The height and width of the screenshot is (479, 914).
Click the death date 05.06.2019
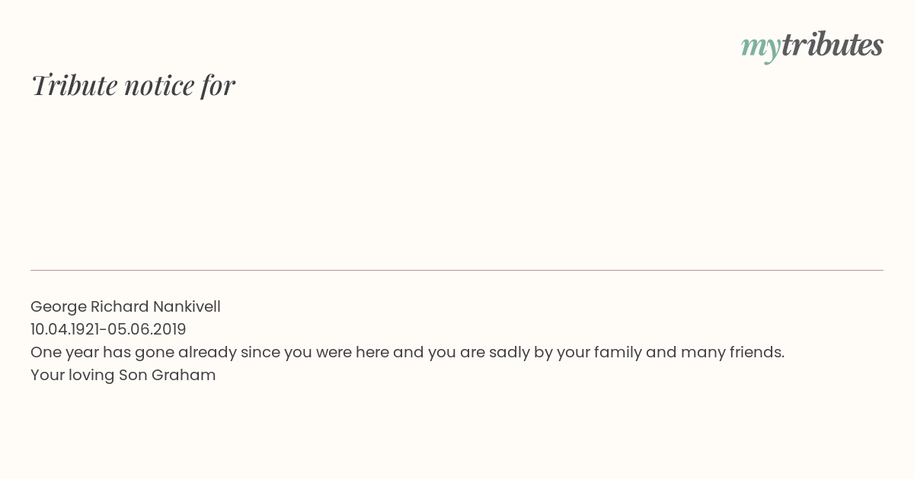[x=147, y=329]
